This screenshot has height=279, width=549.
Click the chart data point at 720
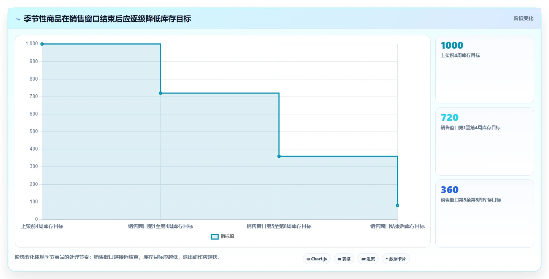point(160,93)
